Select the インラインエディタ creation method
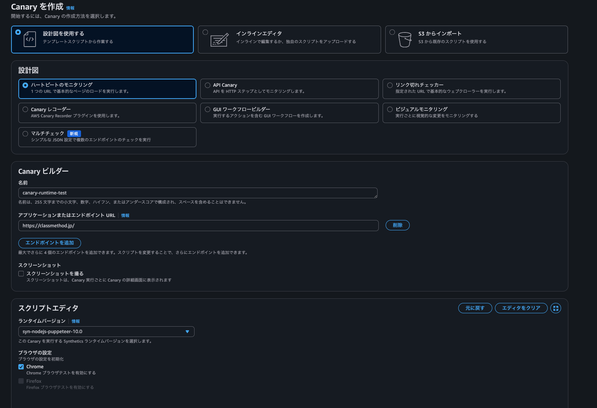This screenshot has width=597, height=408. [x=205, y=32]
